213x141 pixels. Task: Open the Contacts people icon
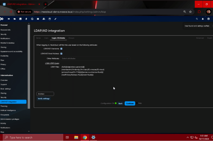tap(44, 19)
